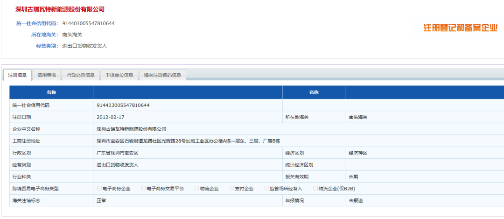Screen dimensions: 504x219
Task: Click the 所在地海关 label in the header
Action: [45, 35]
